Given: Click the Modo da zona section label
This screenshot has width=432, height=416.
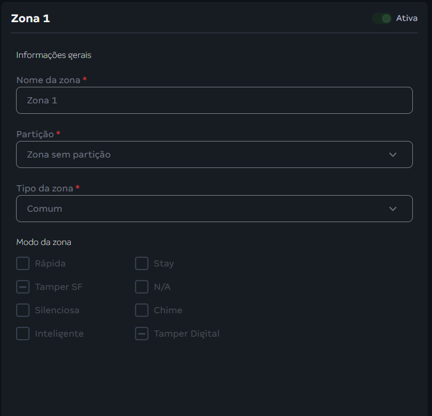Looking at the screenshot, I should pos(44,242).
